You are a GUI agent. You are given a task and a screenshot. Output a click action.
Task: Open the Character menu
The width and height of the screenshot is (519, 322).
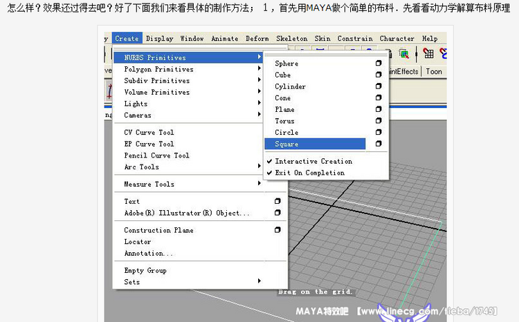pos(397,38)
